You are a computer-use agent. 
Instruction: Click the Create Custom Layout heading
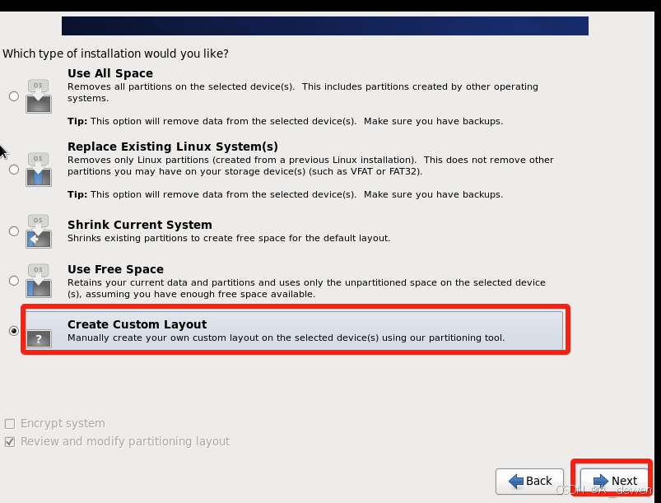click(137, 324)
